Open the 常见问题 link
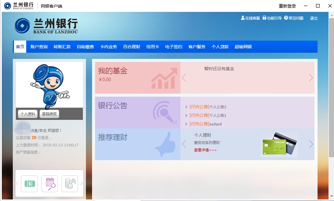 coord(296,18)
